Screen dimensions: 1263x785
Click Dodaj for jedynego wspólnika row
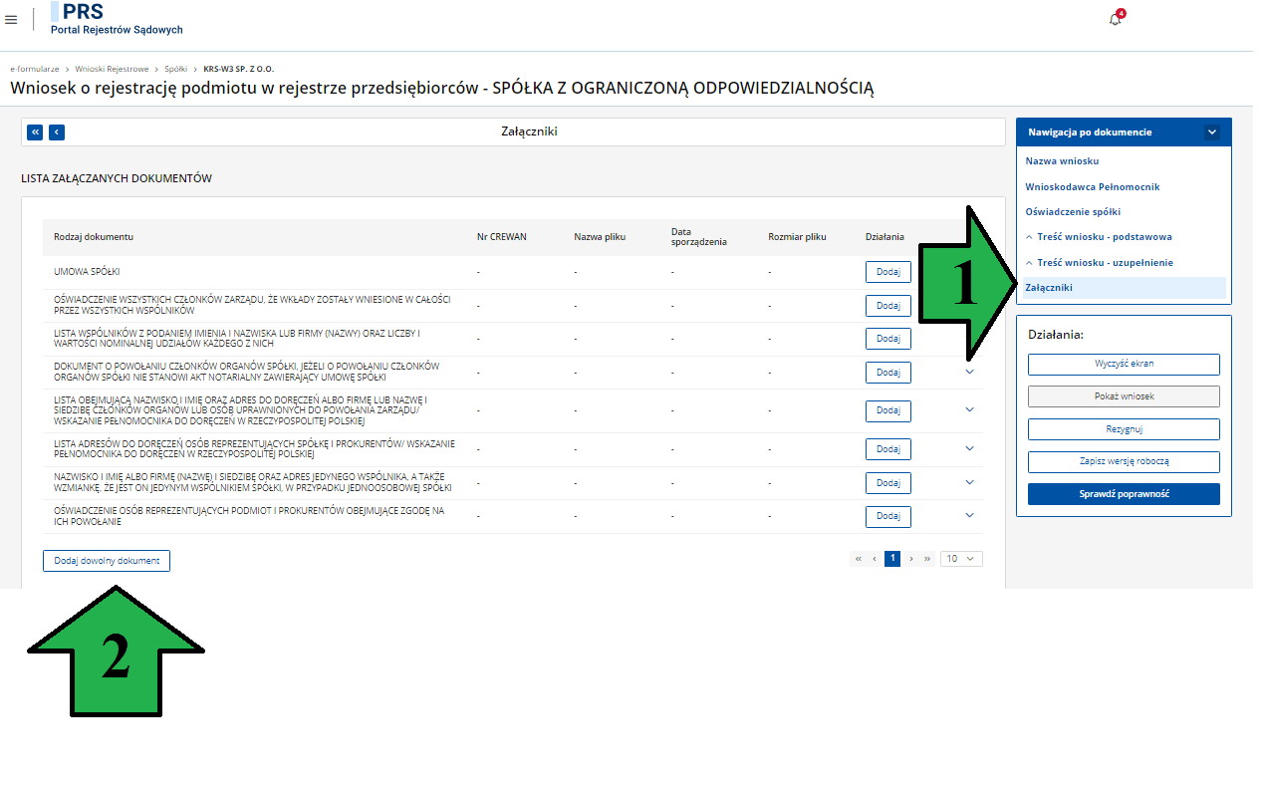coord(888,483)
